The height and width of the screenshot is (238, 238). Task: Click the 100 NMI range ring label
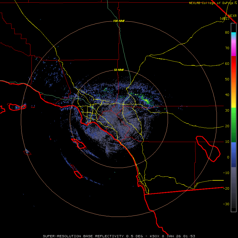pos(119,21)
